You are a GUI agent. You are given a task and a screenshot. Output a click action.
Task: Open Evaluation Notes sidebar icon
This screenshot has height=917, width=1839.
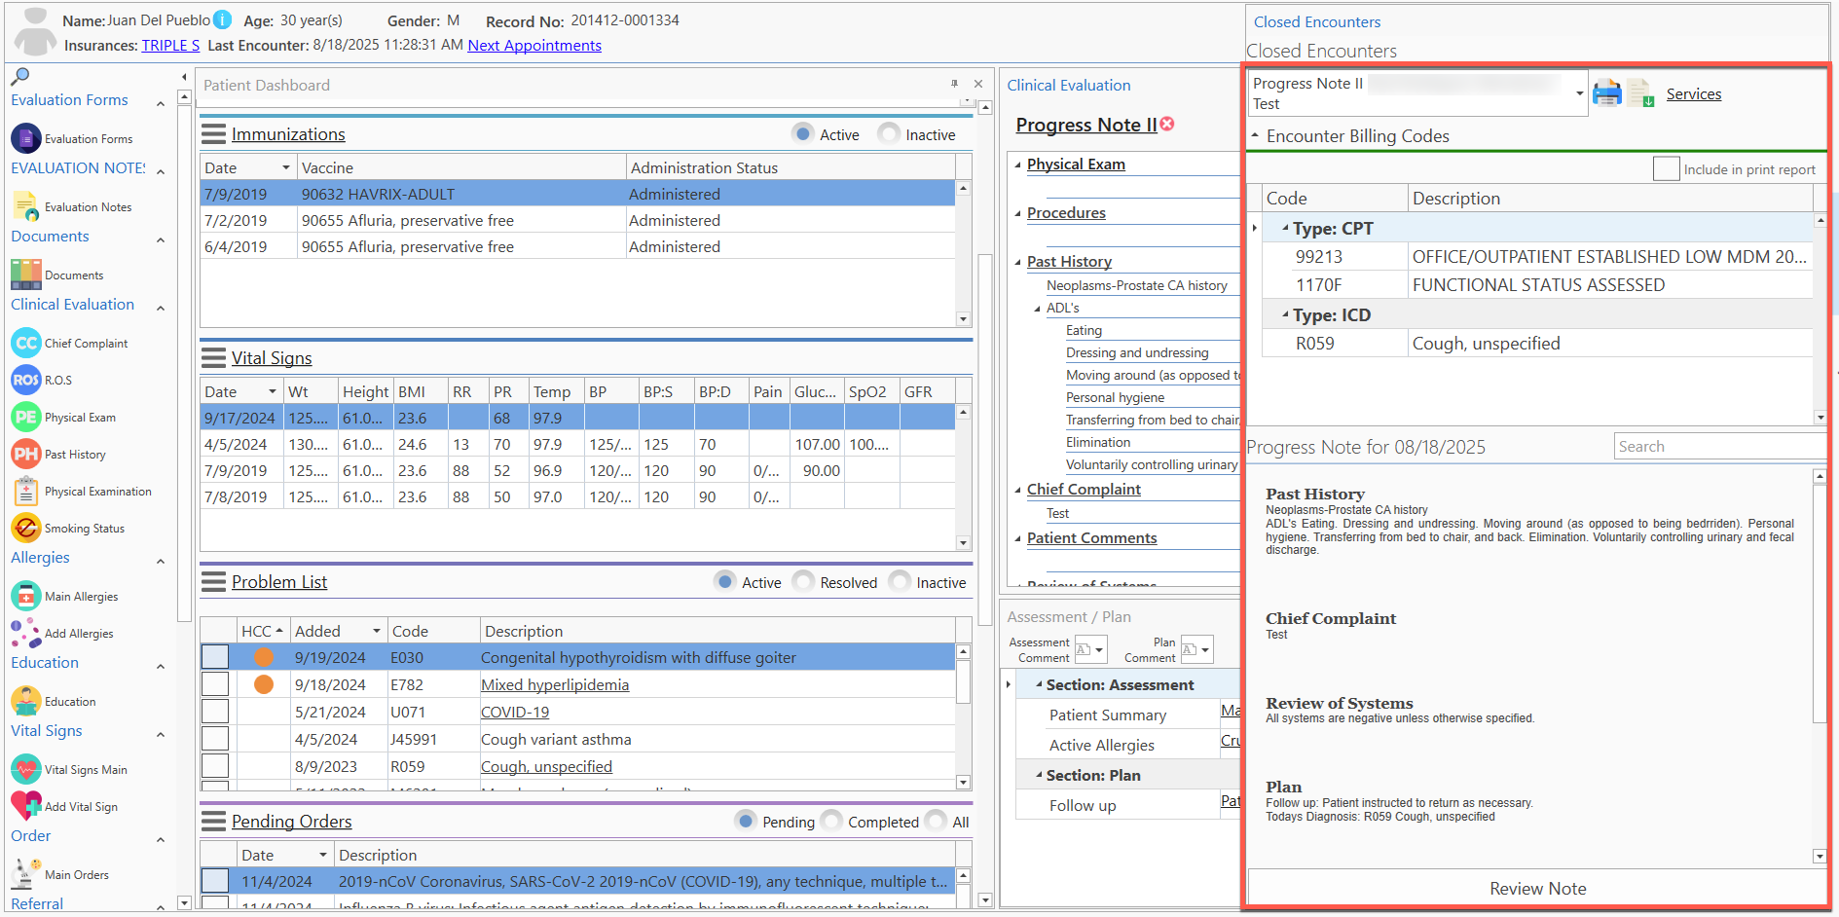click(x=26, y=206)
